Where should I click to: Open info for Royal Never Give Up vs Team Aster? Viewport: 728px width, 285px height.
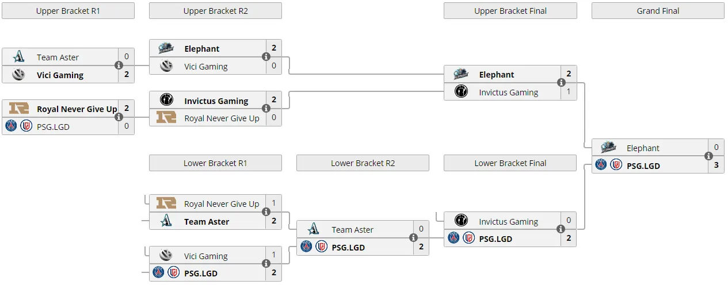coord(266,212)
